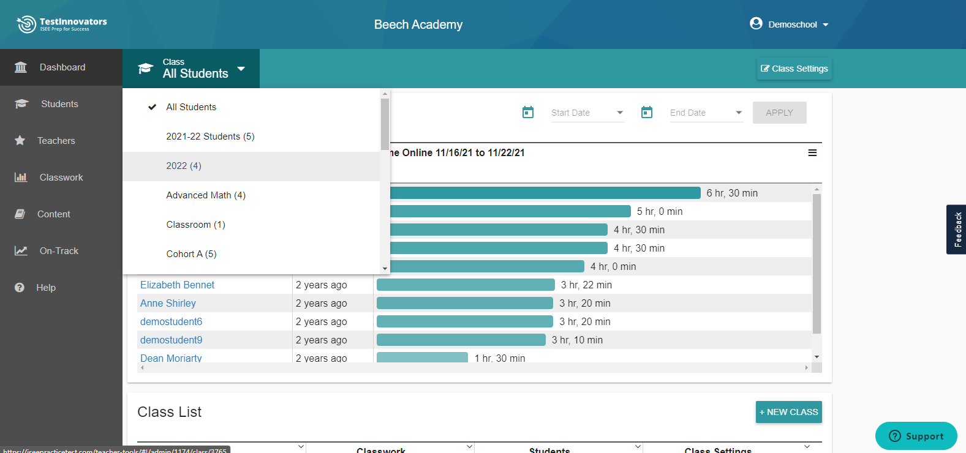The height and width of the screenshot is (453, 966).
Task: Open the On-Track line chart icon
Action: point(21,251)
